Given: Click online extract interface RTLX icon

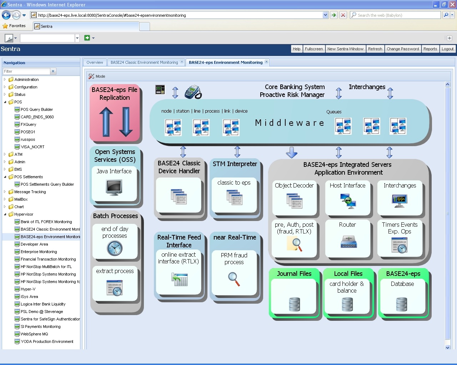Looking at the screenshot, I should (180, 279).
